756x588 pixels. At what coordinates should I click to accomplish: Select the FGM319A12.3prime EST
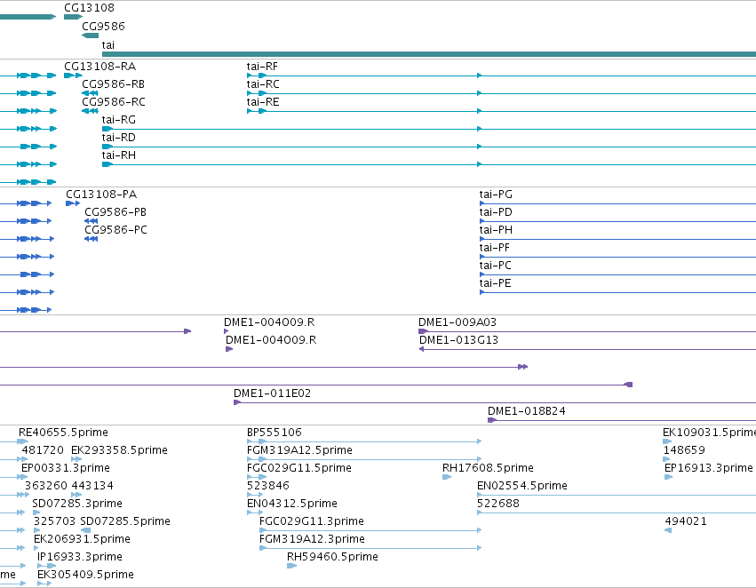click(312, 539)
